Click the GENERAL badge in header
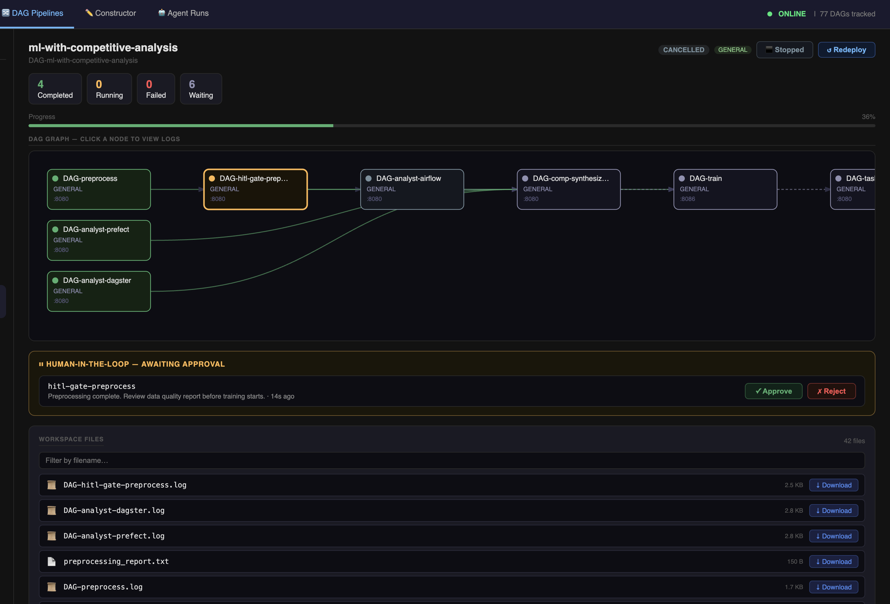Screen dimensions: 890x604 [x=732, y=50]
